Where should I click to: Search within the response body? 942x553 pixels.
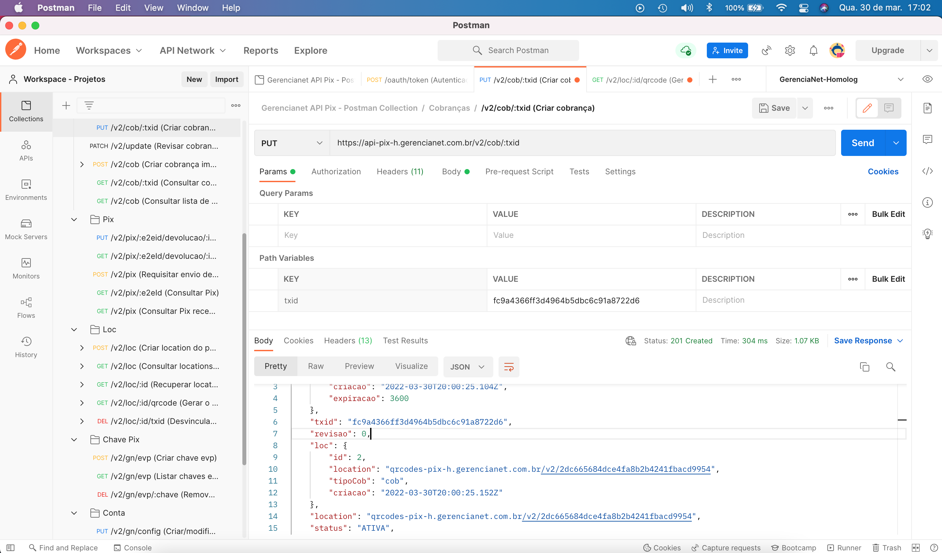point(891,367)
